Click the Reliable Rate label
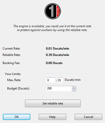 [x=11, y=55]
